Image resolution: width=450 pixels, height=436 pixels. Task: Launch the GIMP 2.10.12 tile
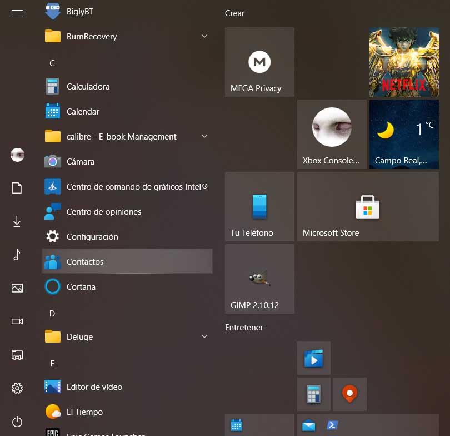coord(259,279)
